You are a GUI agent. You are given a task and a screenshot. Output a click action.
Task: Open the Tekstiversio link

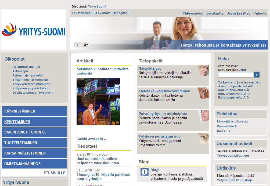click(81, 13)
